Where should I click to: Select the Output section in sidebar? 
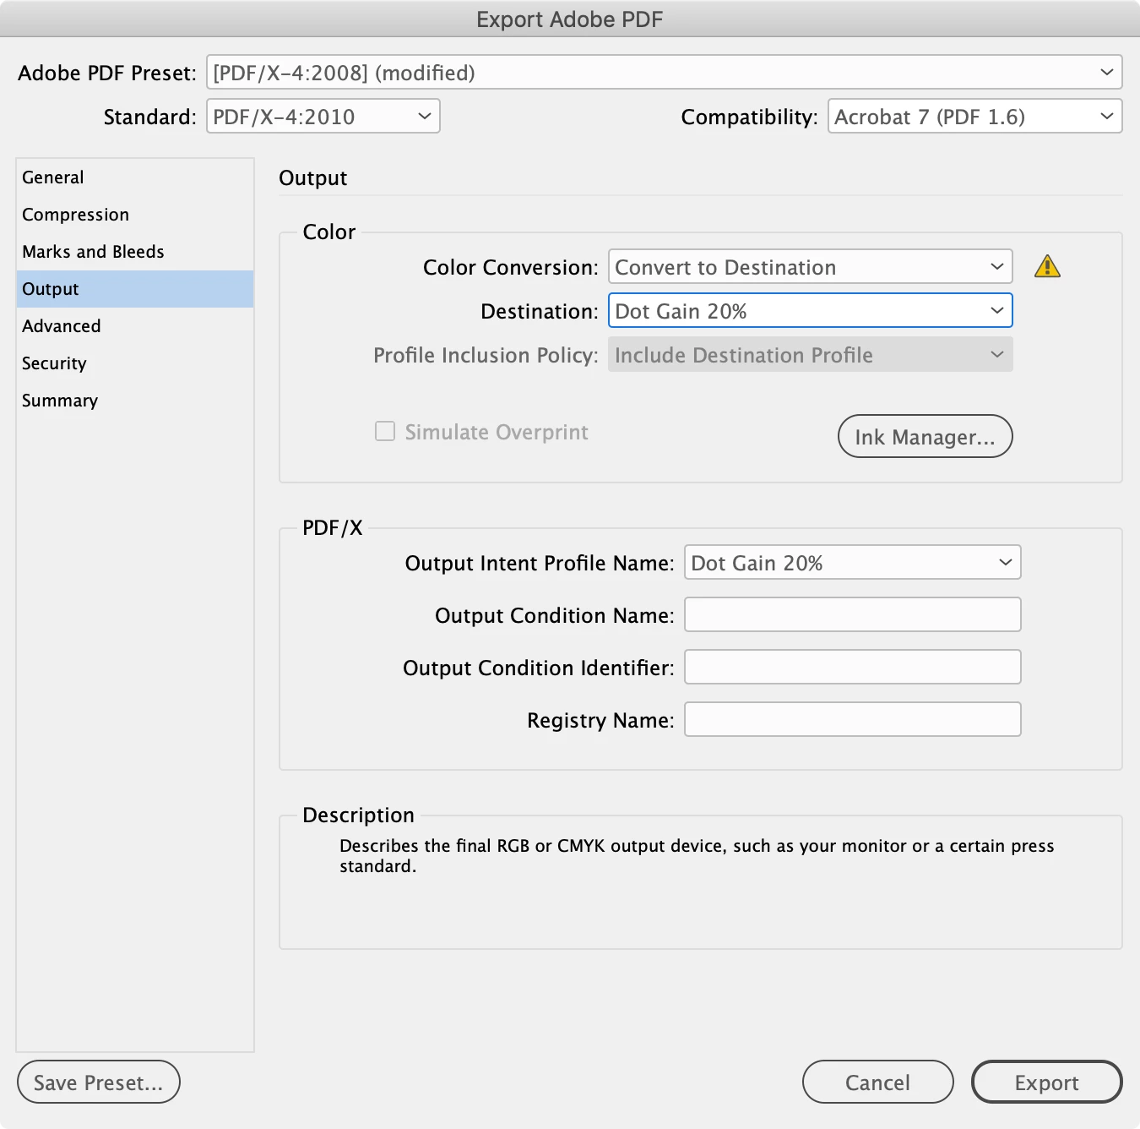click(135, 289)
